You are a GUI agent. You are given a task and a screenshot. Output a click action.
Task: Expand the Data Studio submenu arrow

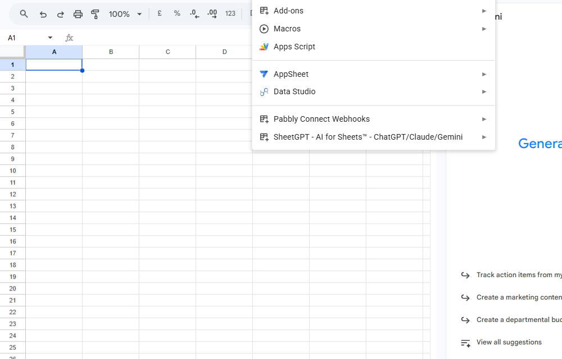[484, 91]
